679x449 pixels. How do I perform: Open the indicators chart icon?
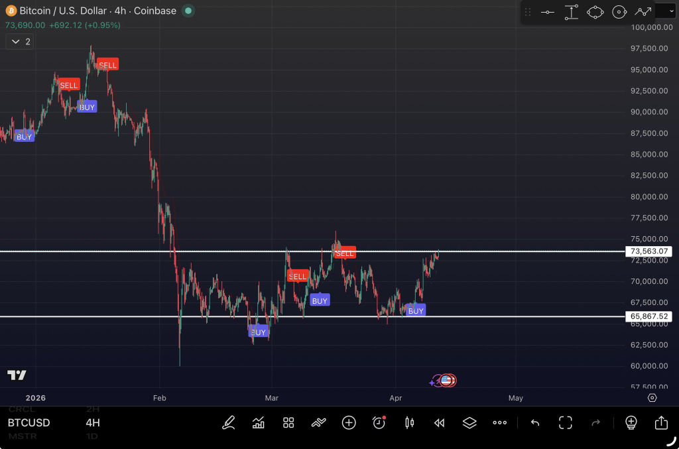click(x=259, y=422)
